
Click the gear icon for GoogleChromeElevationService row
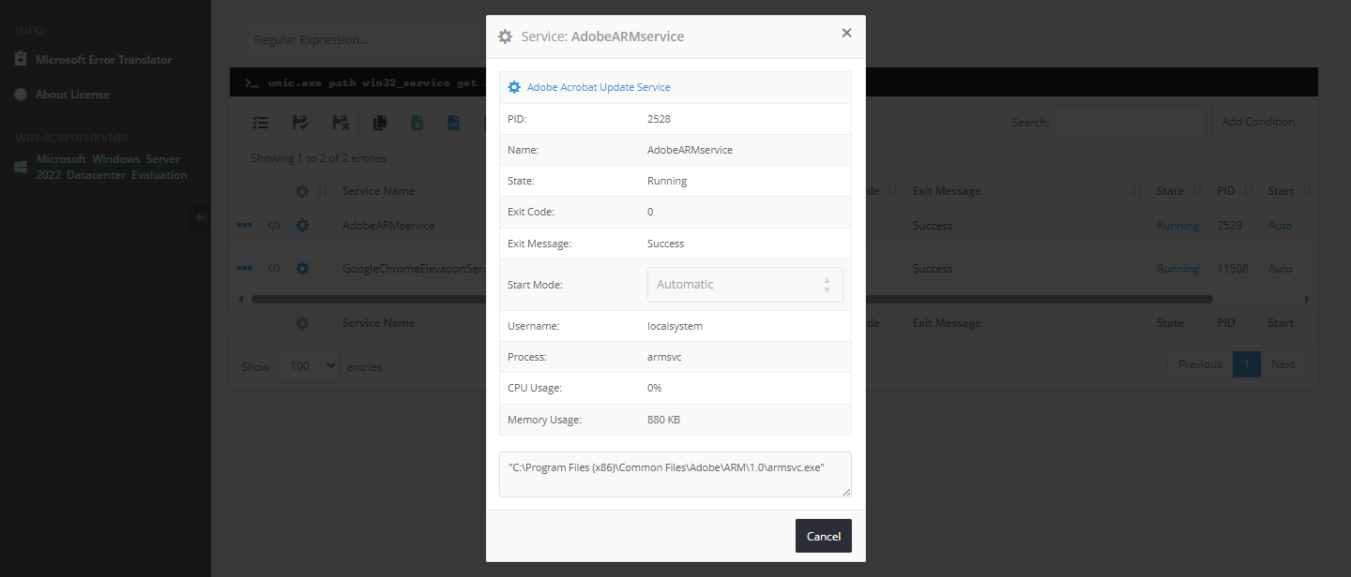pos(302,269)
